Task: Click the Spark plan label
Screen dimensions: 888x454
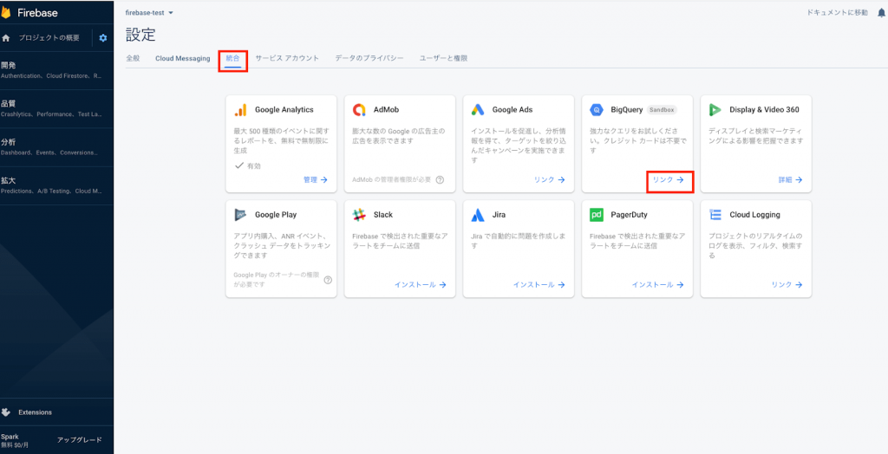Action: coord(10,437)
